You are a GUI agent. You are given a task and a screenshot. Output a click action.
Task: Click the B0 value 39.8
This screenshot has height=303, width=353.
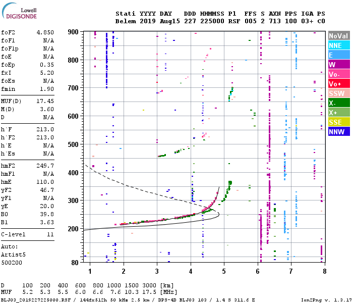pyautogui.click(x=47, y=215)
